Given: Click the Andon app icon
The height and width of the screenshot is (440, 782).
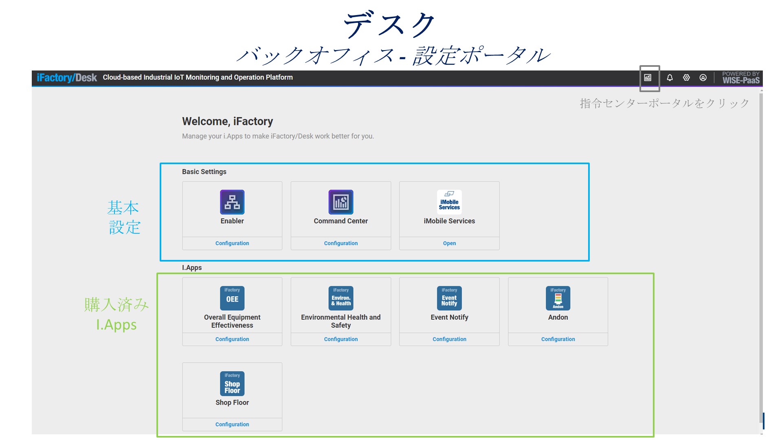Looking at the screenshot, I should (558, 298).
